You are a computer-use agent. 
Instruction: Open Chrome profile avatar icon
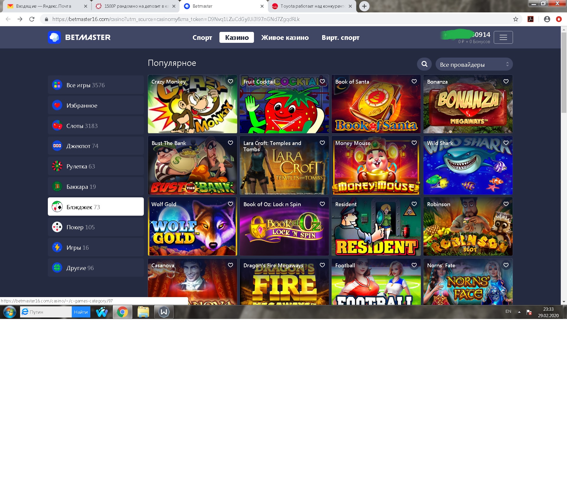pyautogui.click(x=547, y=19)
